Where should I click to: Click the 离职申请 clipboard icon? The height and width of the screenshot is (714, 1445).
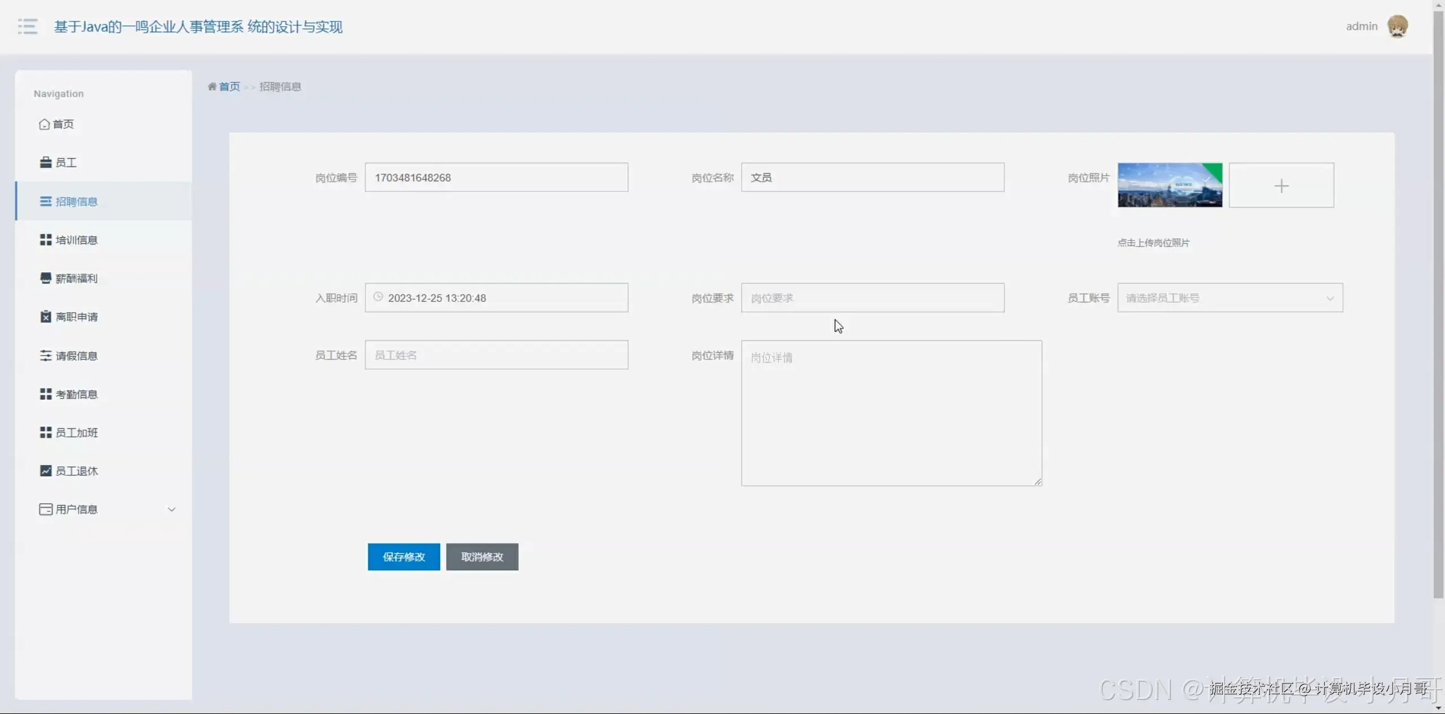pos(46,317)
